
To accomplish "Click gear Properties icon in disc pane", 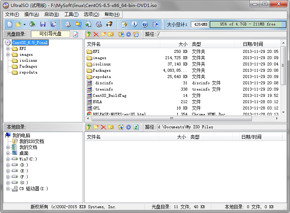I will pyautogui.click(x=129, y=34).
